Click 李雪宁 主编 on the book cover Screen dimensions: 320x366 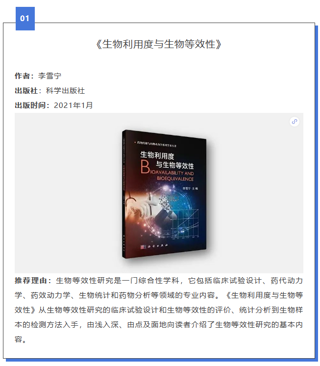[190, 188]
